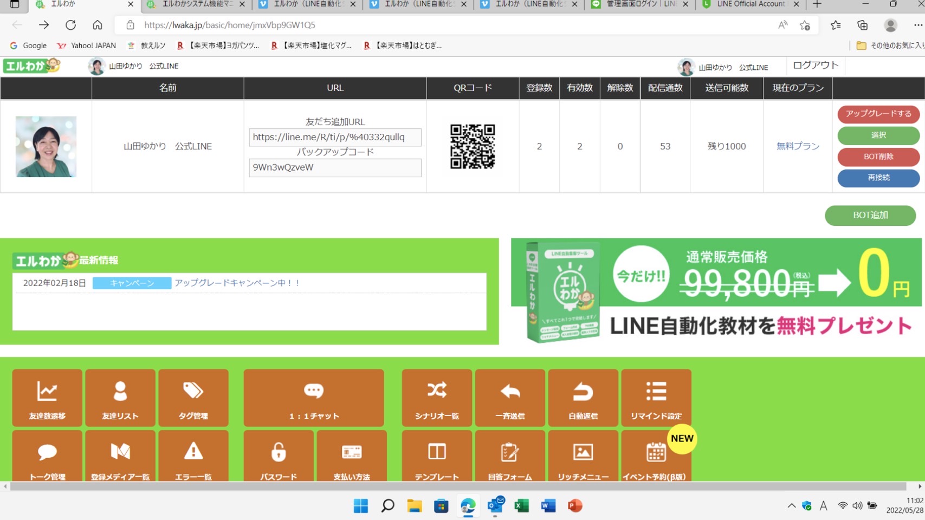The width and height of the screenshot is (925, 520).
Task: Open the browser profile avatar icon
Action: (890, 25)
